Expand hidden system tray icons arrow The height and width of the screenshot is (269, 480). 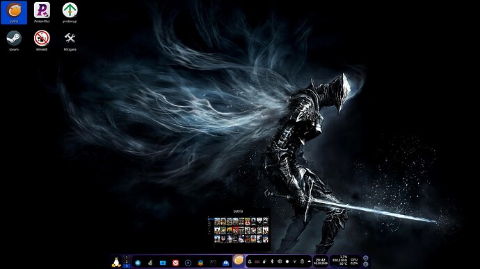pyautogui.click(x=309, y=261)
